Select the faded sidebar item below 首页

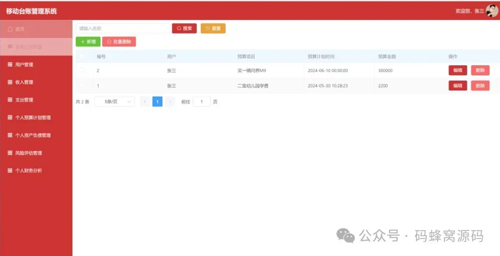[x=36, y=47]
